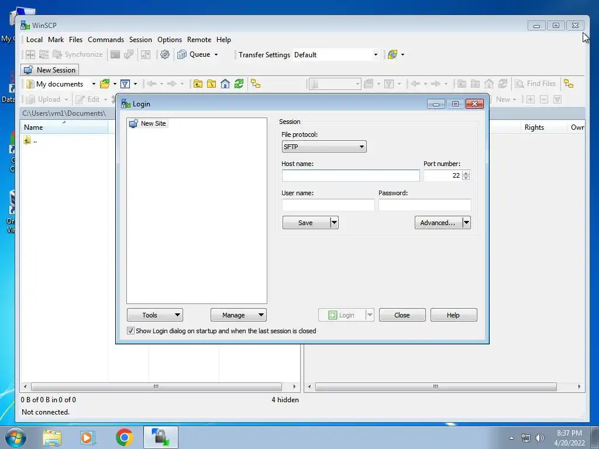Click the Find Files toolbar item

click(x=535, y=84)
